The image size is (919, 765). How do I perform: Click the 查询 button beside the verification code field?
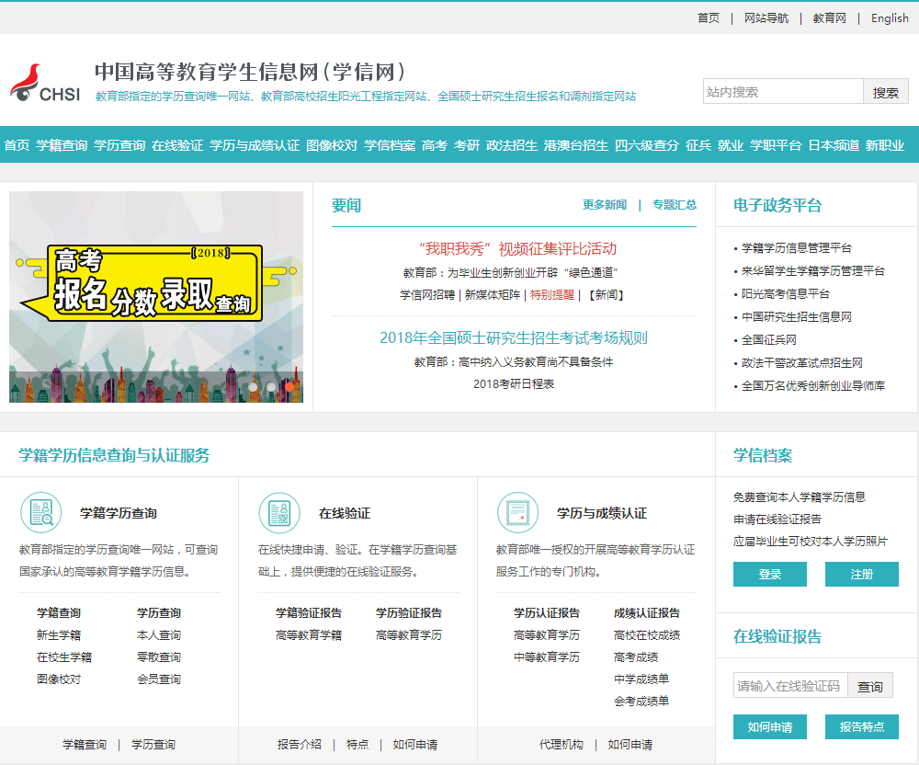click(x=869, y=685)
